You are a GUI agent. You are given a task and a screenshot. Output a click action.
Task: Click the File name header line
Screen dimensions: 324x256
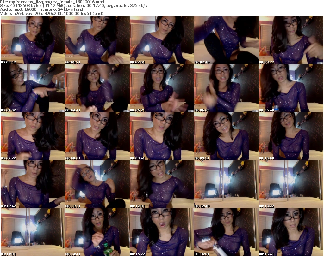(52, 2)
